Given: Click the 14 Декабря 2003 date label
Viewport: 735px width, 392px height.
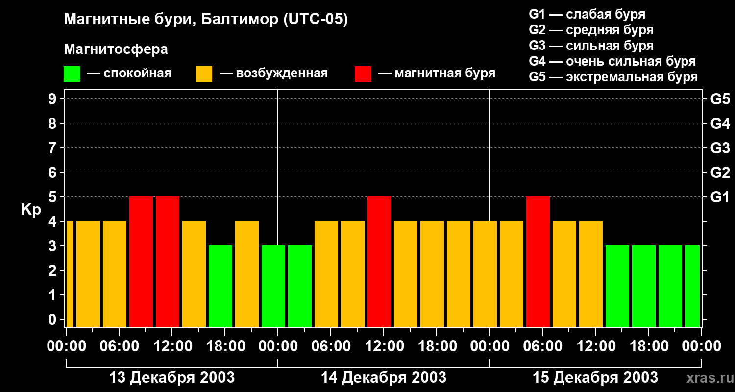Looking at the screenshot, I should (x=384, y=378).
